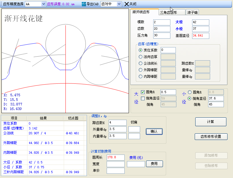Viewport: 233px width, 178px height.
Task: Click the 导出CAD toolbar label
Action: [93, 4]
